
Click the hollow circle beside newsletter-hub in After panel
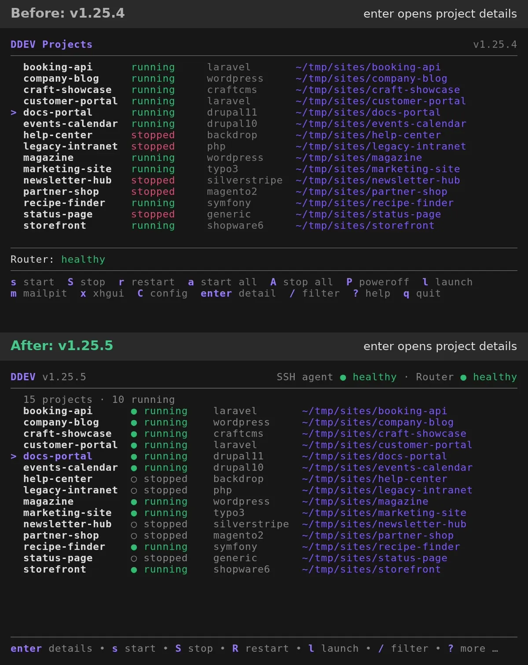click(x=134, y=525)
